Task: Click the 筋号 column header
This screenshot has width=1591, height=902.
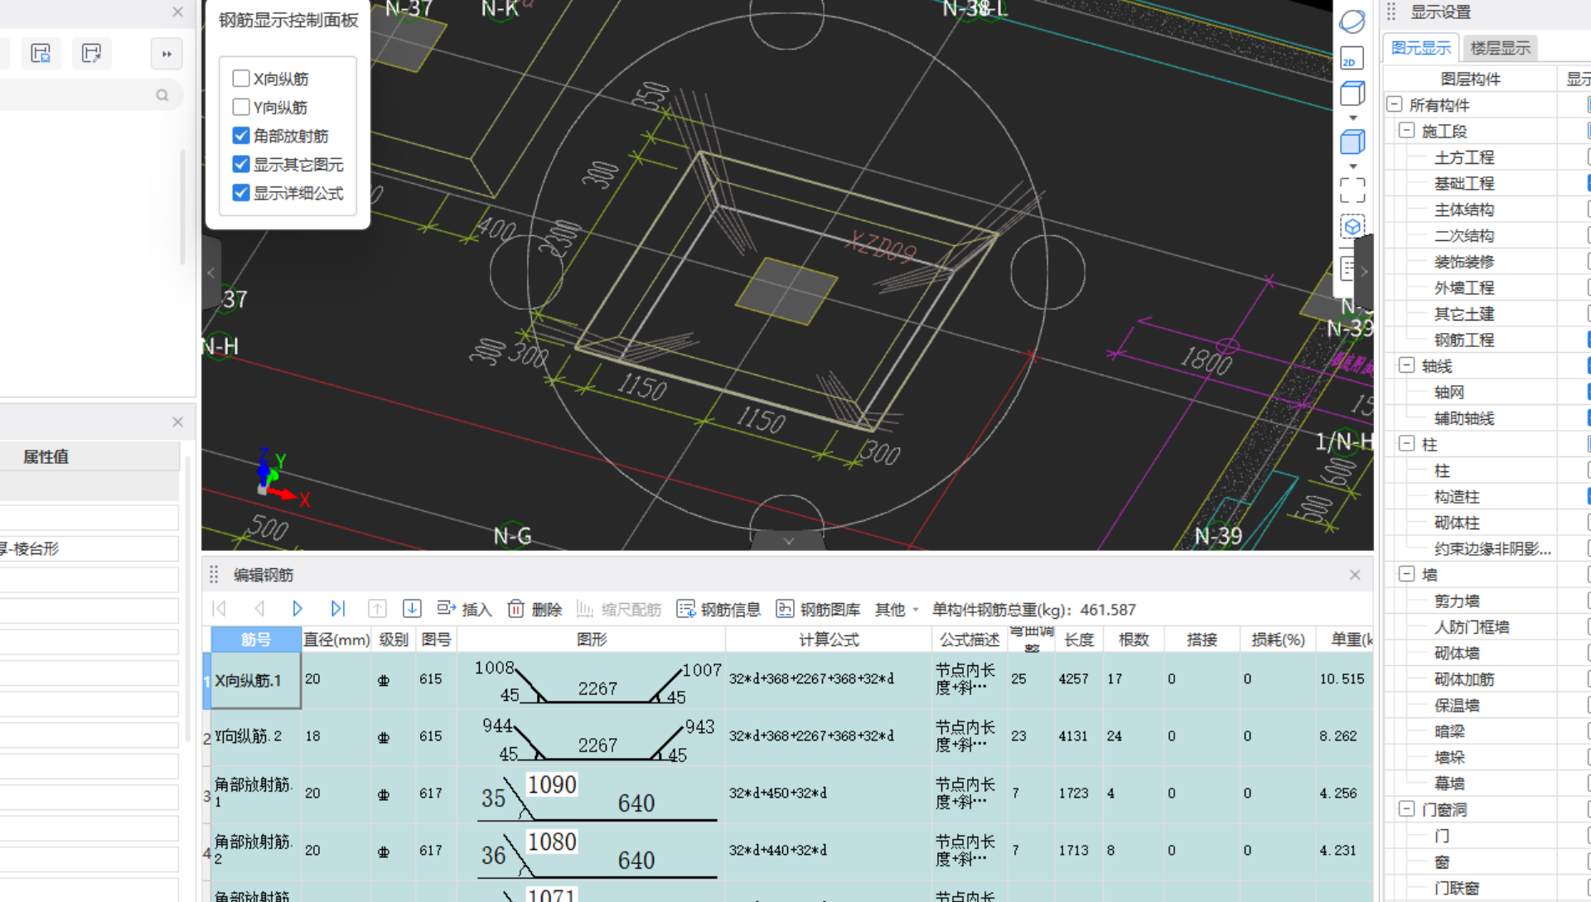Action: click(255, 639)
